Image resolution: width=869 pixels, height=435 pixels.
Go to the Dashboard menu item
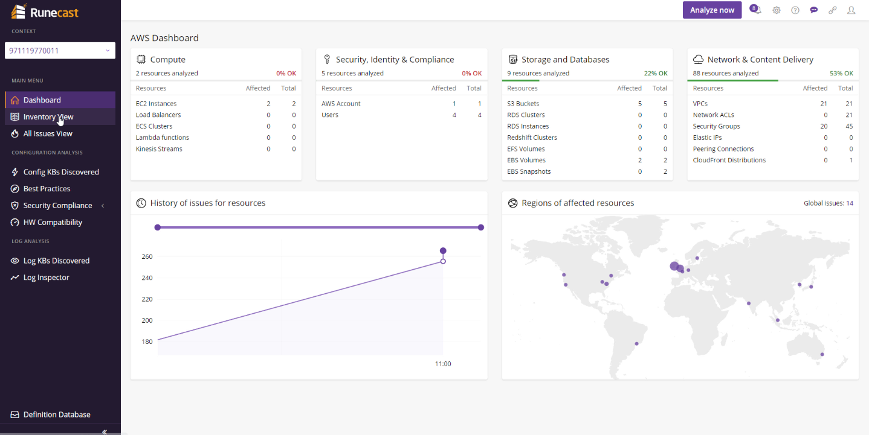point(60,100)
